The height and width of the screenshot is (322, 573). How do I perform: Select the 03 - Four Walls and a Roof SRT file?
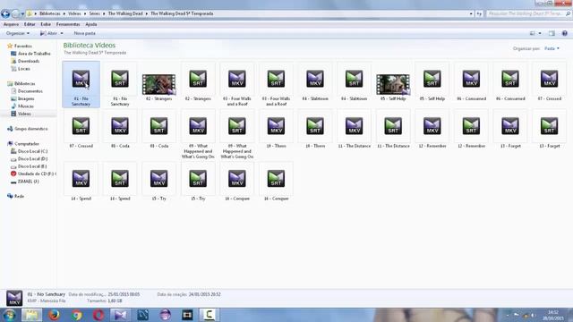pyautogui.click(x=276, y=84)
